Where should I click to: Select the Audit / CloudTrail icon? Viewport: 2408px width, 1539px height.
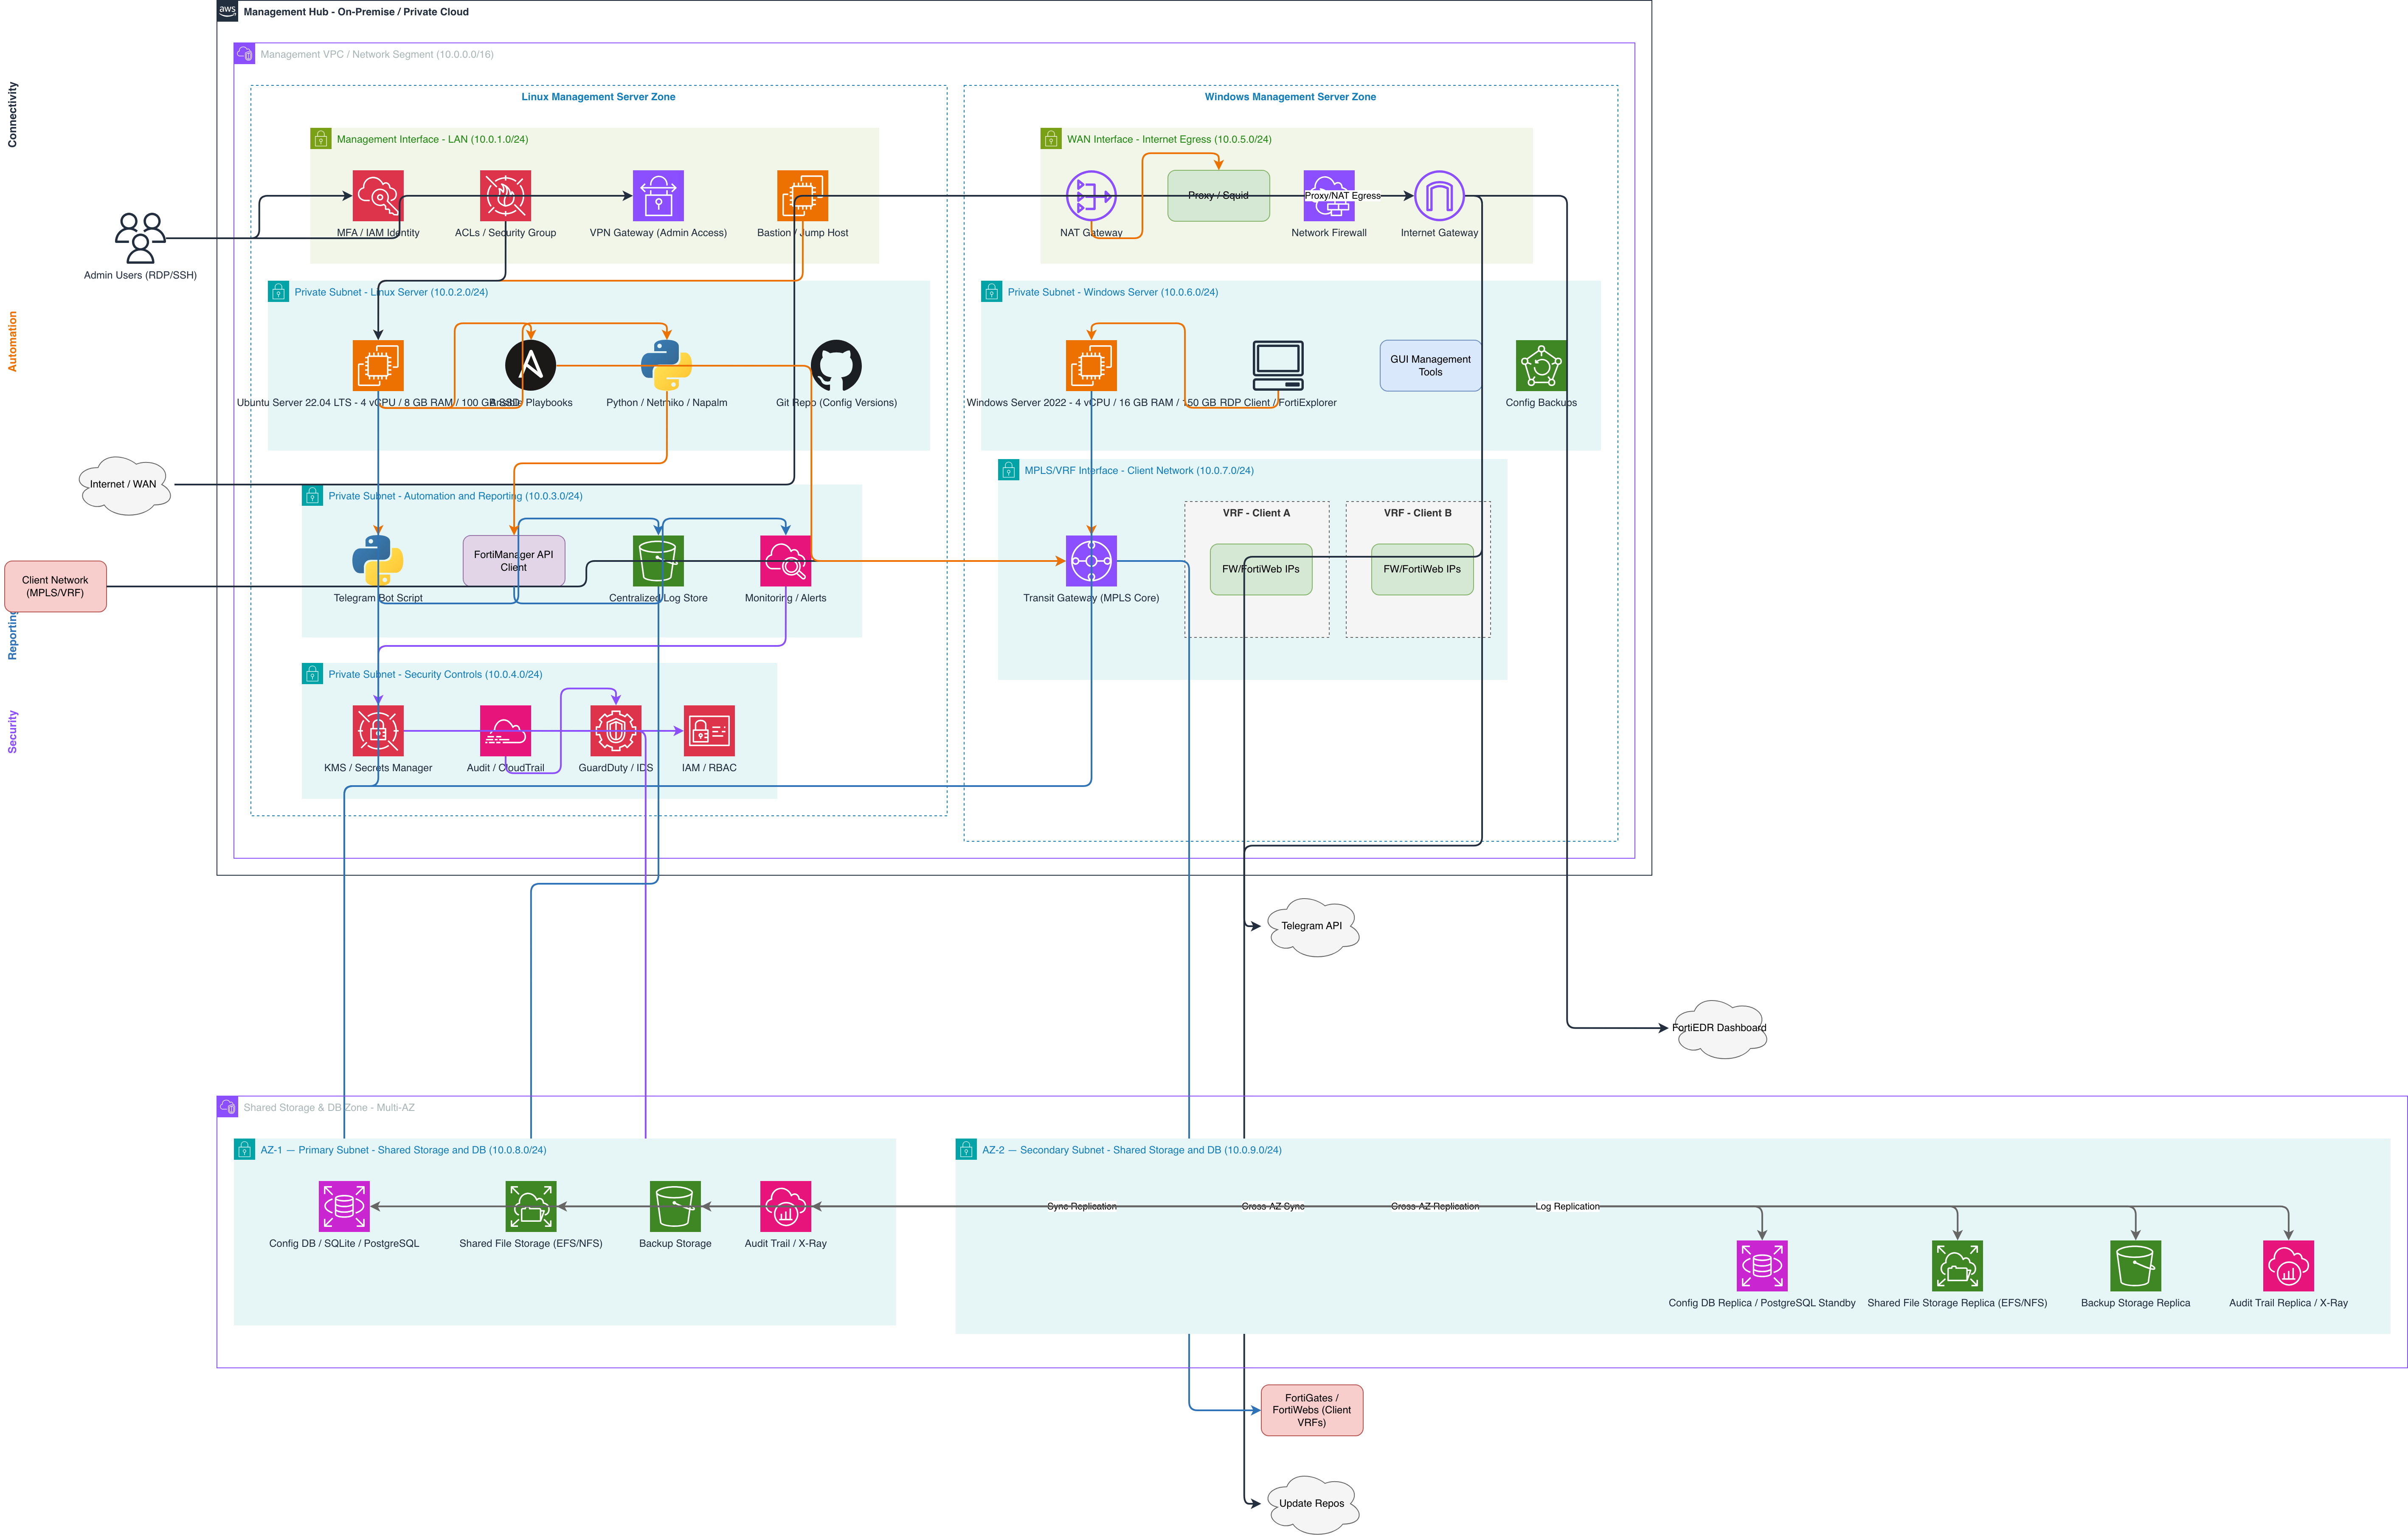pos(505,731)
